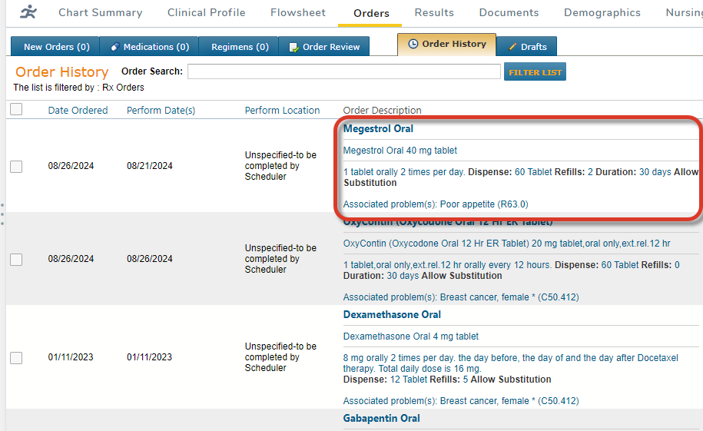Click Dexamethasone's Breast cancer (C50.412) problem
The height and width of the screenshot is (431, 703).
pos(509,401)
